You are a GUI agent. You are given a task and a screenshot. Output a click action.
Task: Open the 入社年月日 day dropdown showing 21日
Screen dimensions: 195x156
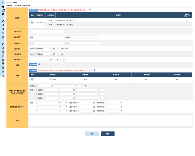pos(62,54)
